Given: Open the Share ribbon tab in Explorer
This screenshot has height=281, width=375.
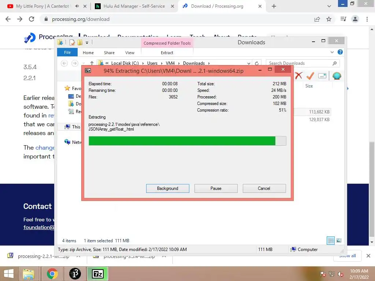Looking at the screenshot, I should pos(109,53).
